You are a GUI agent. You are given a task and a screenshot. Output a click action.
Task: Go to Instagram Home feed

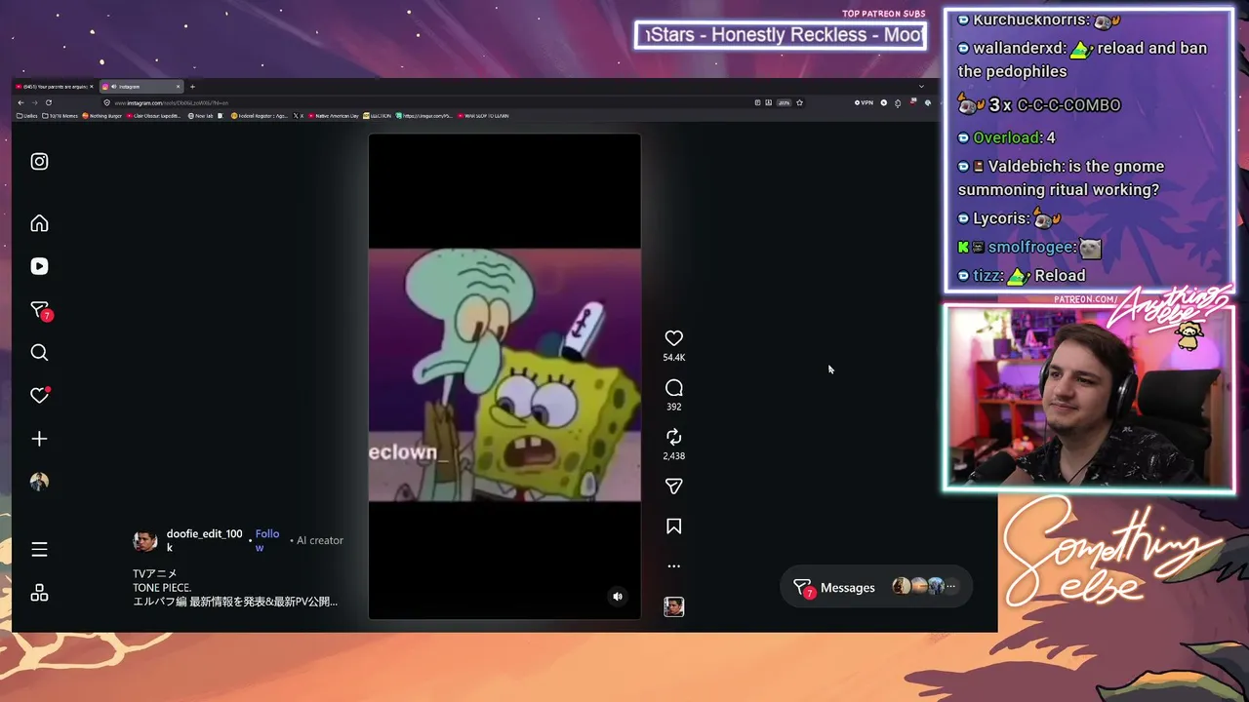coord(39,223)
